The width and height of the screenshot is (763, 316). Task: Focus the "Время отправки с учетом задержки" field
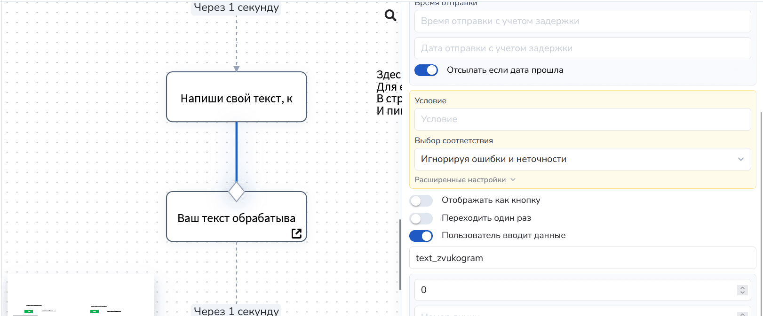pos(582,21)
